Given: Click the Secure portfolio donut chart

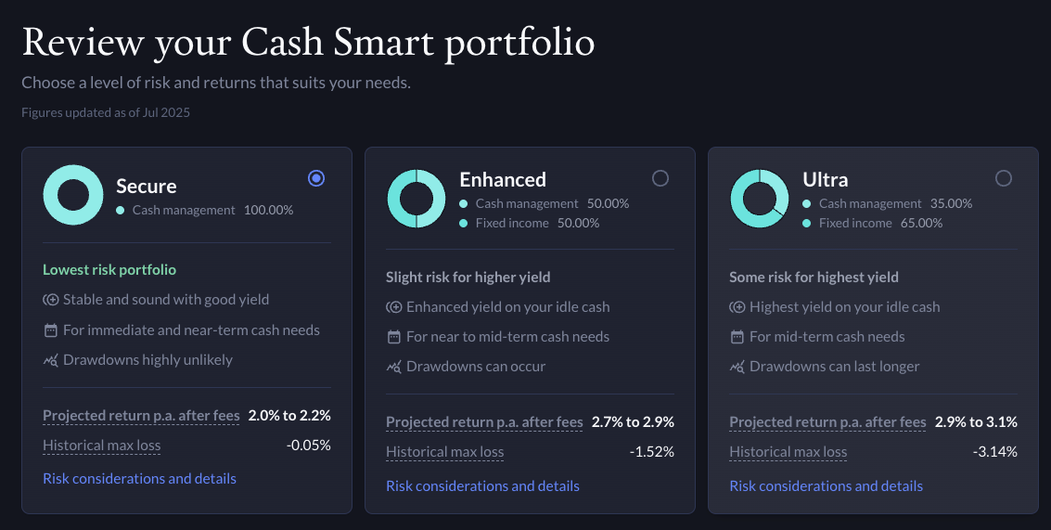Looking at the screenshot, I should click(73, 195).
